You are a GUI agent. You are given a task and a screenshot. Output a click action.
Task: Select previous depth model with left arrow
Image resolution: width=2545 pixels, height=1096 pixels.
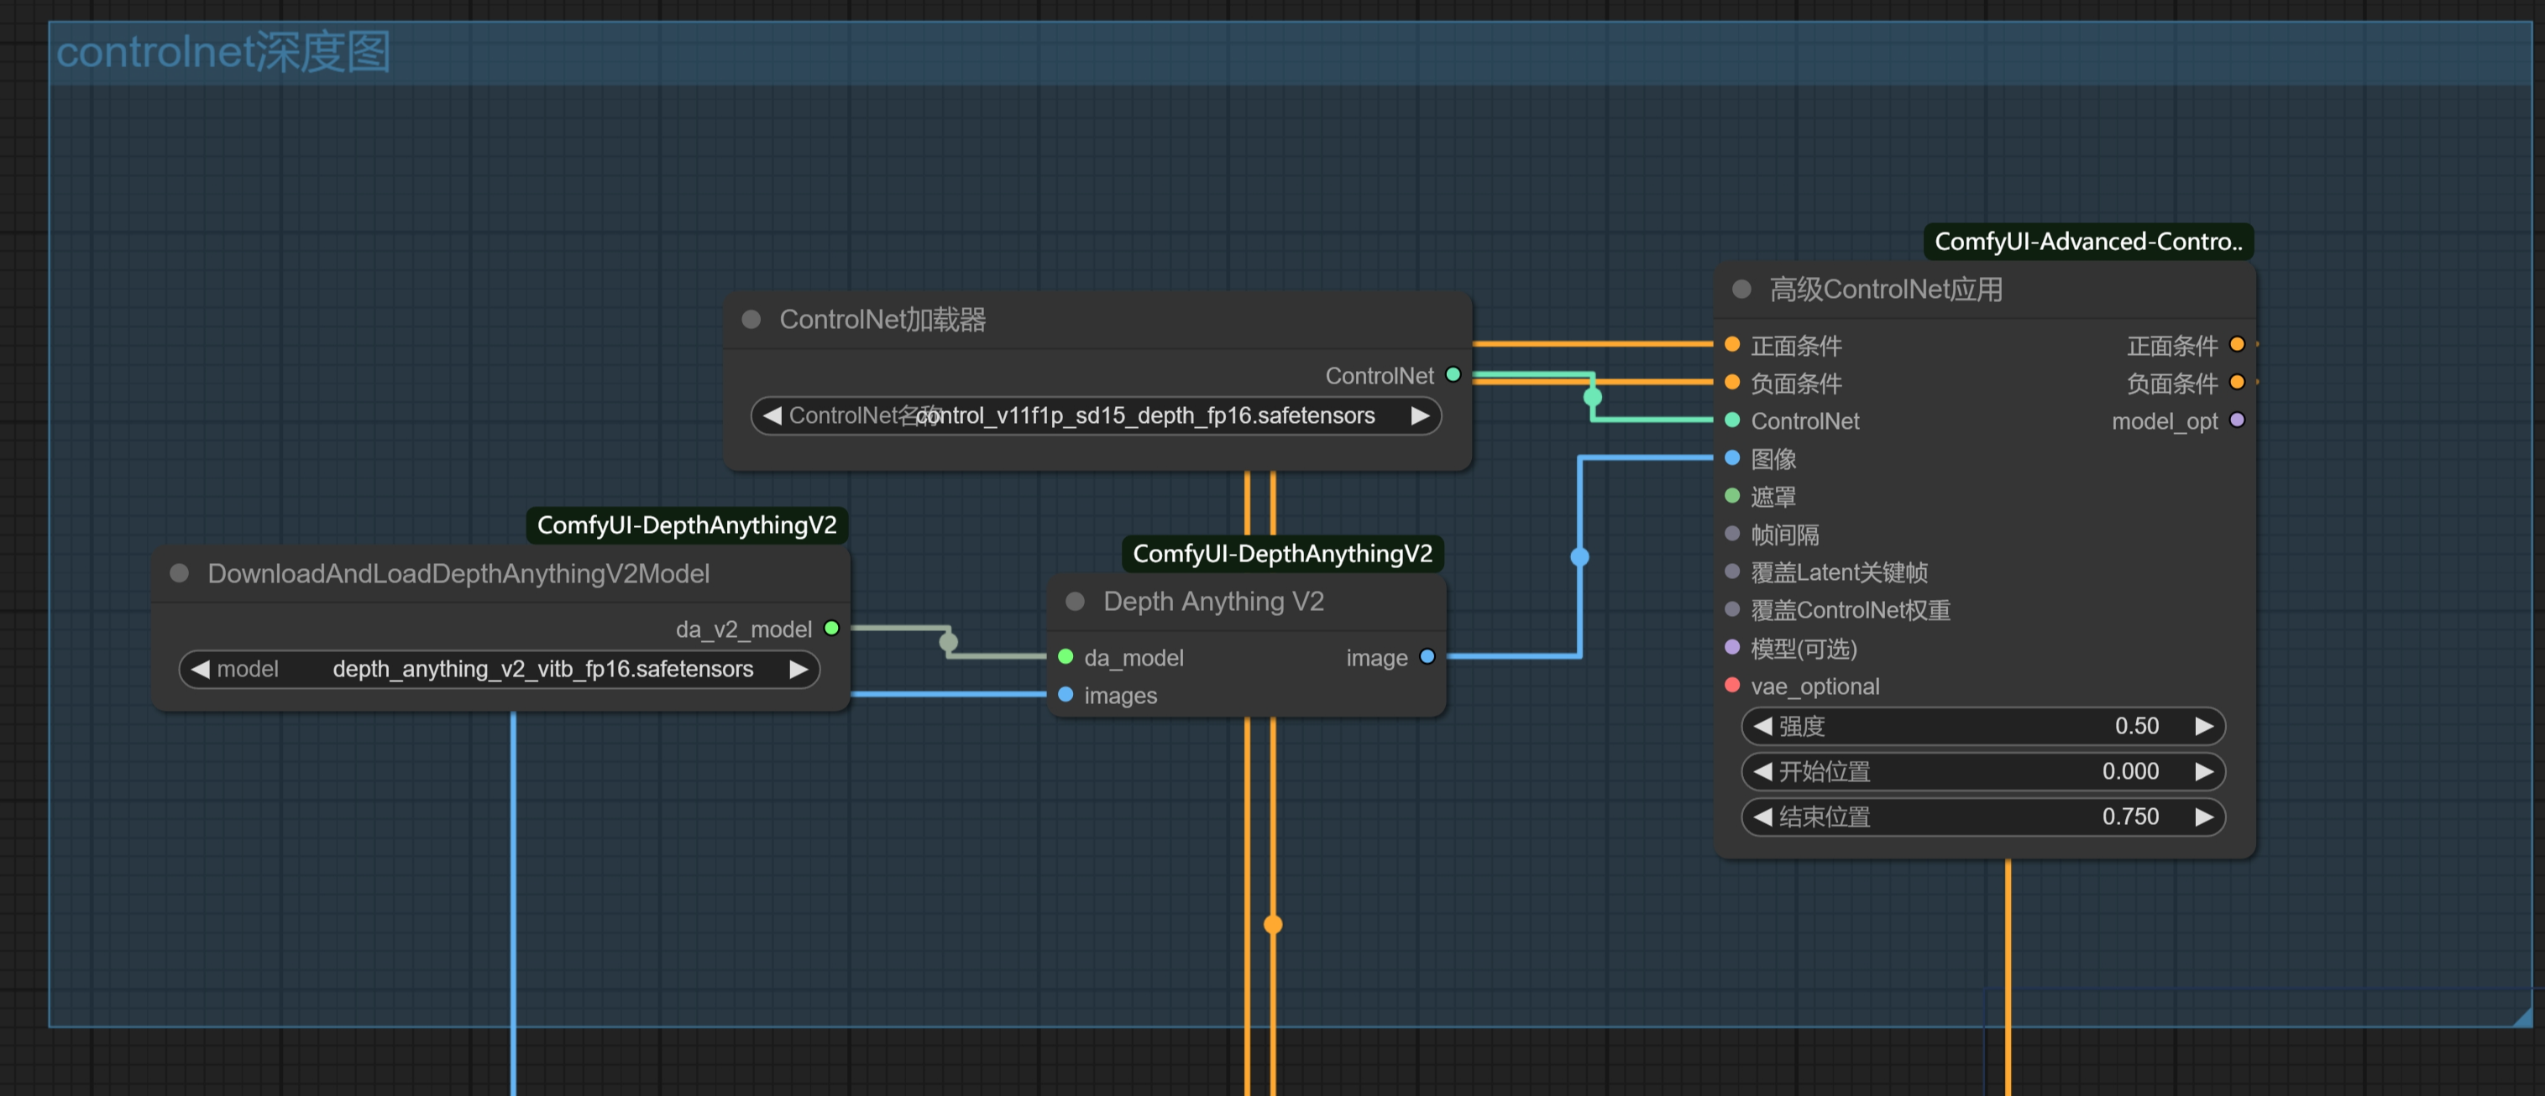(201, 669)
